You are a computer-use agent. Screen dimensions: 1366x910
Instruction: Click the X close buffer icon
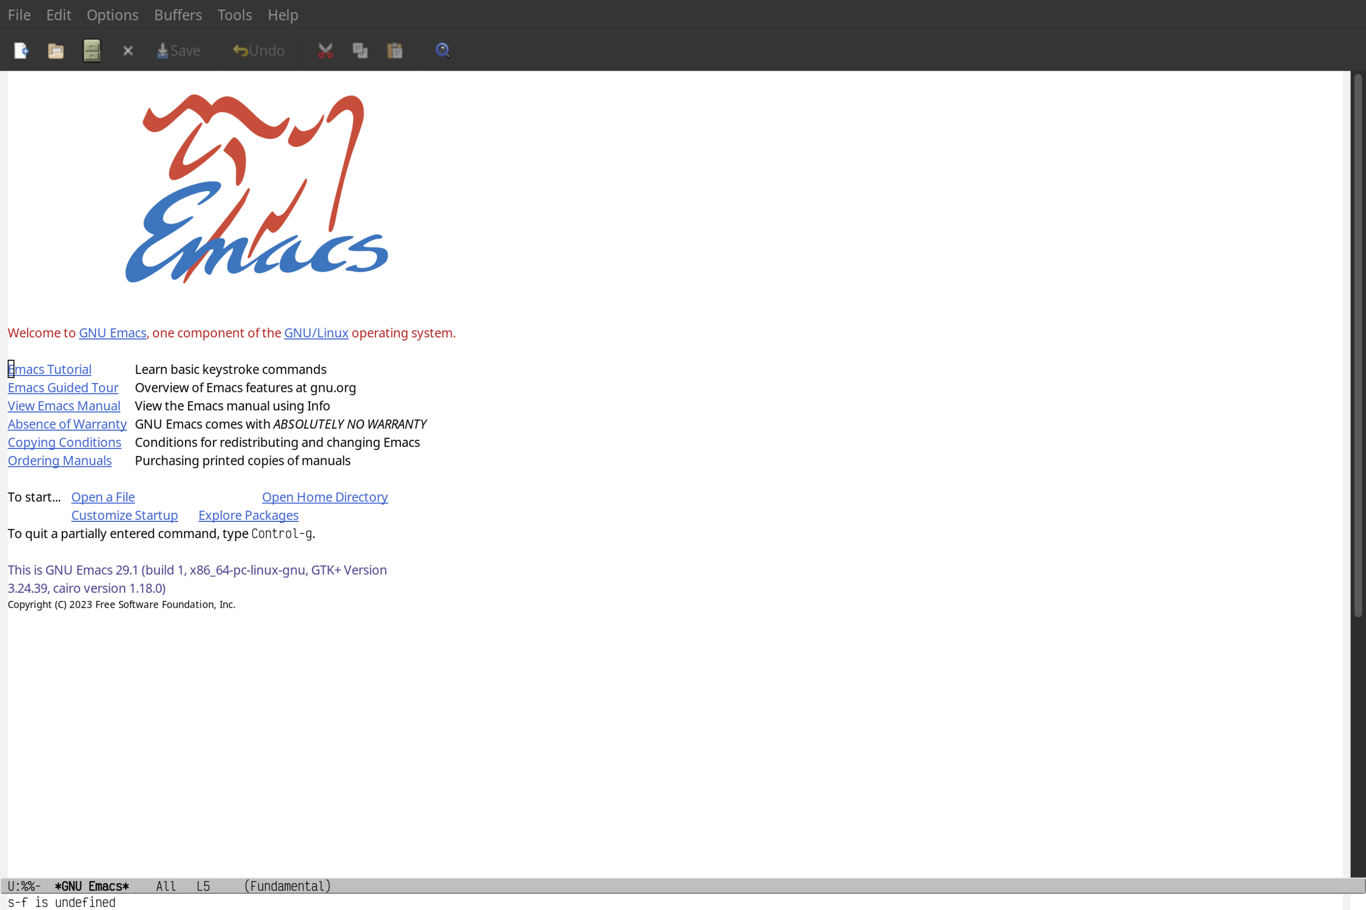point(127,50)
